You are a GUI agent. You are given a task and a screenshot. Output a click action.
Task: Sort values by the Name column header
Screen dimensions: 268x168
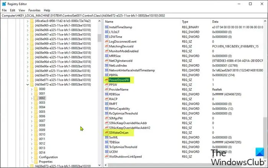coord(142,22)
